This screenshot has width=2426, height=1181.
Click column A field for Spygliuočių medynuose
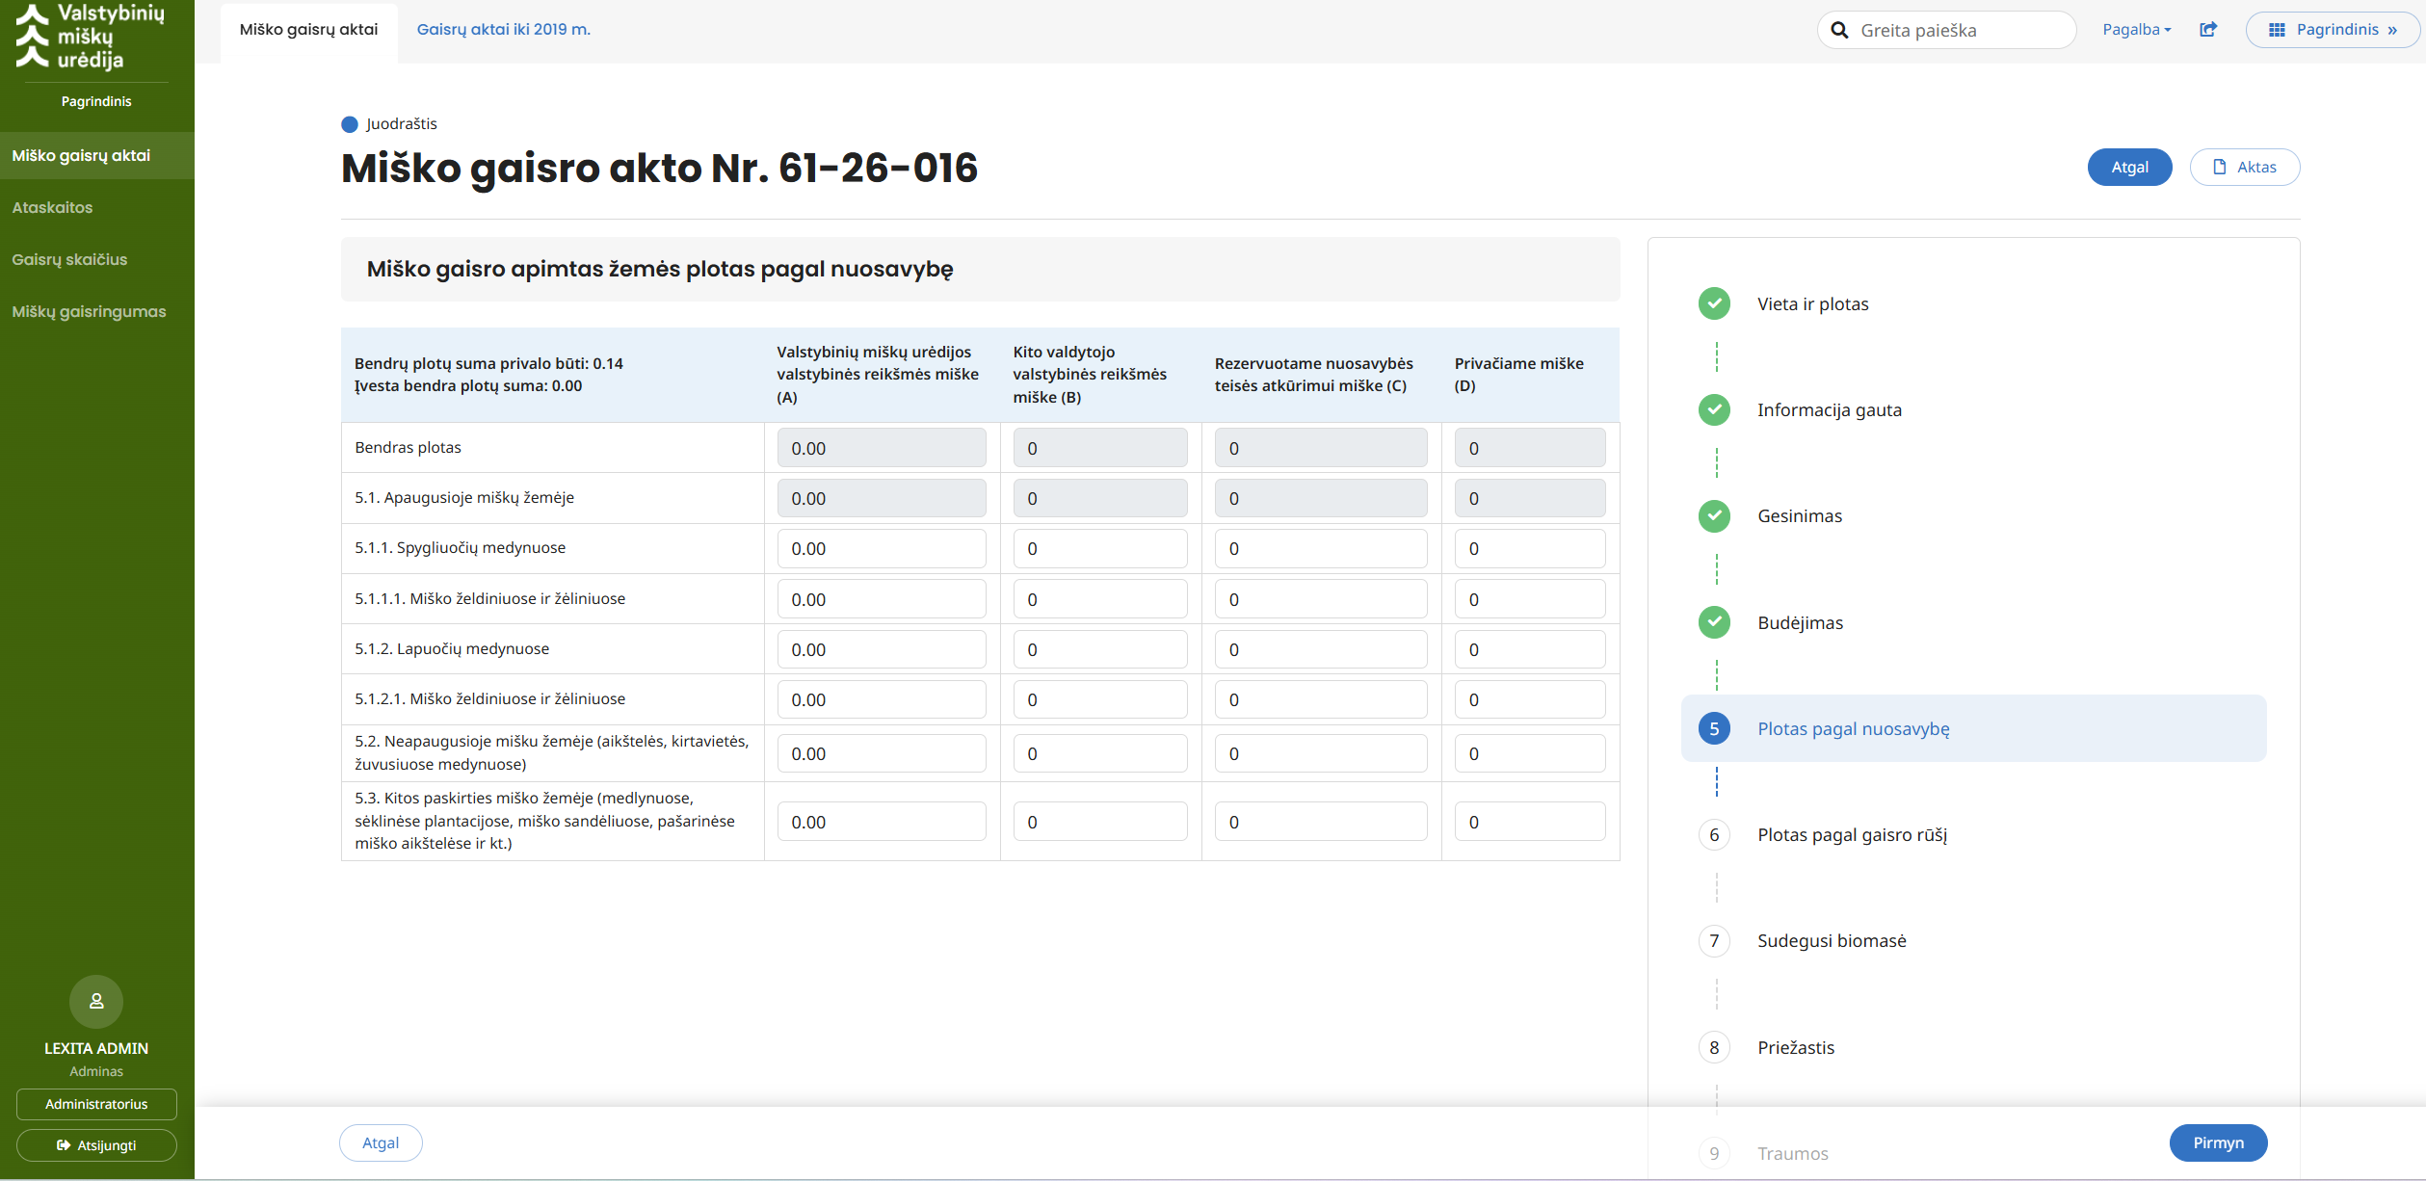pyautogui.click(x=882, y=548)
